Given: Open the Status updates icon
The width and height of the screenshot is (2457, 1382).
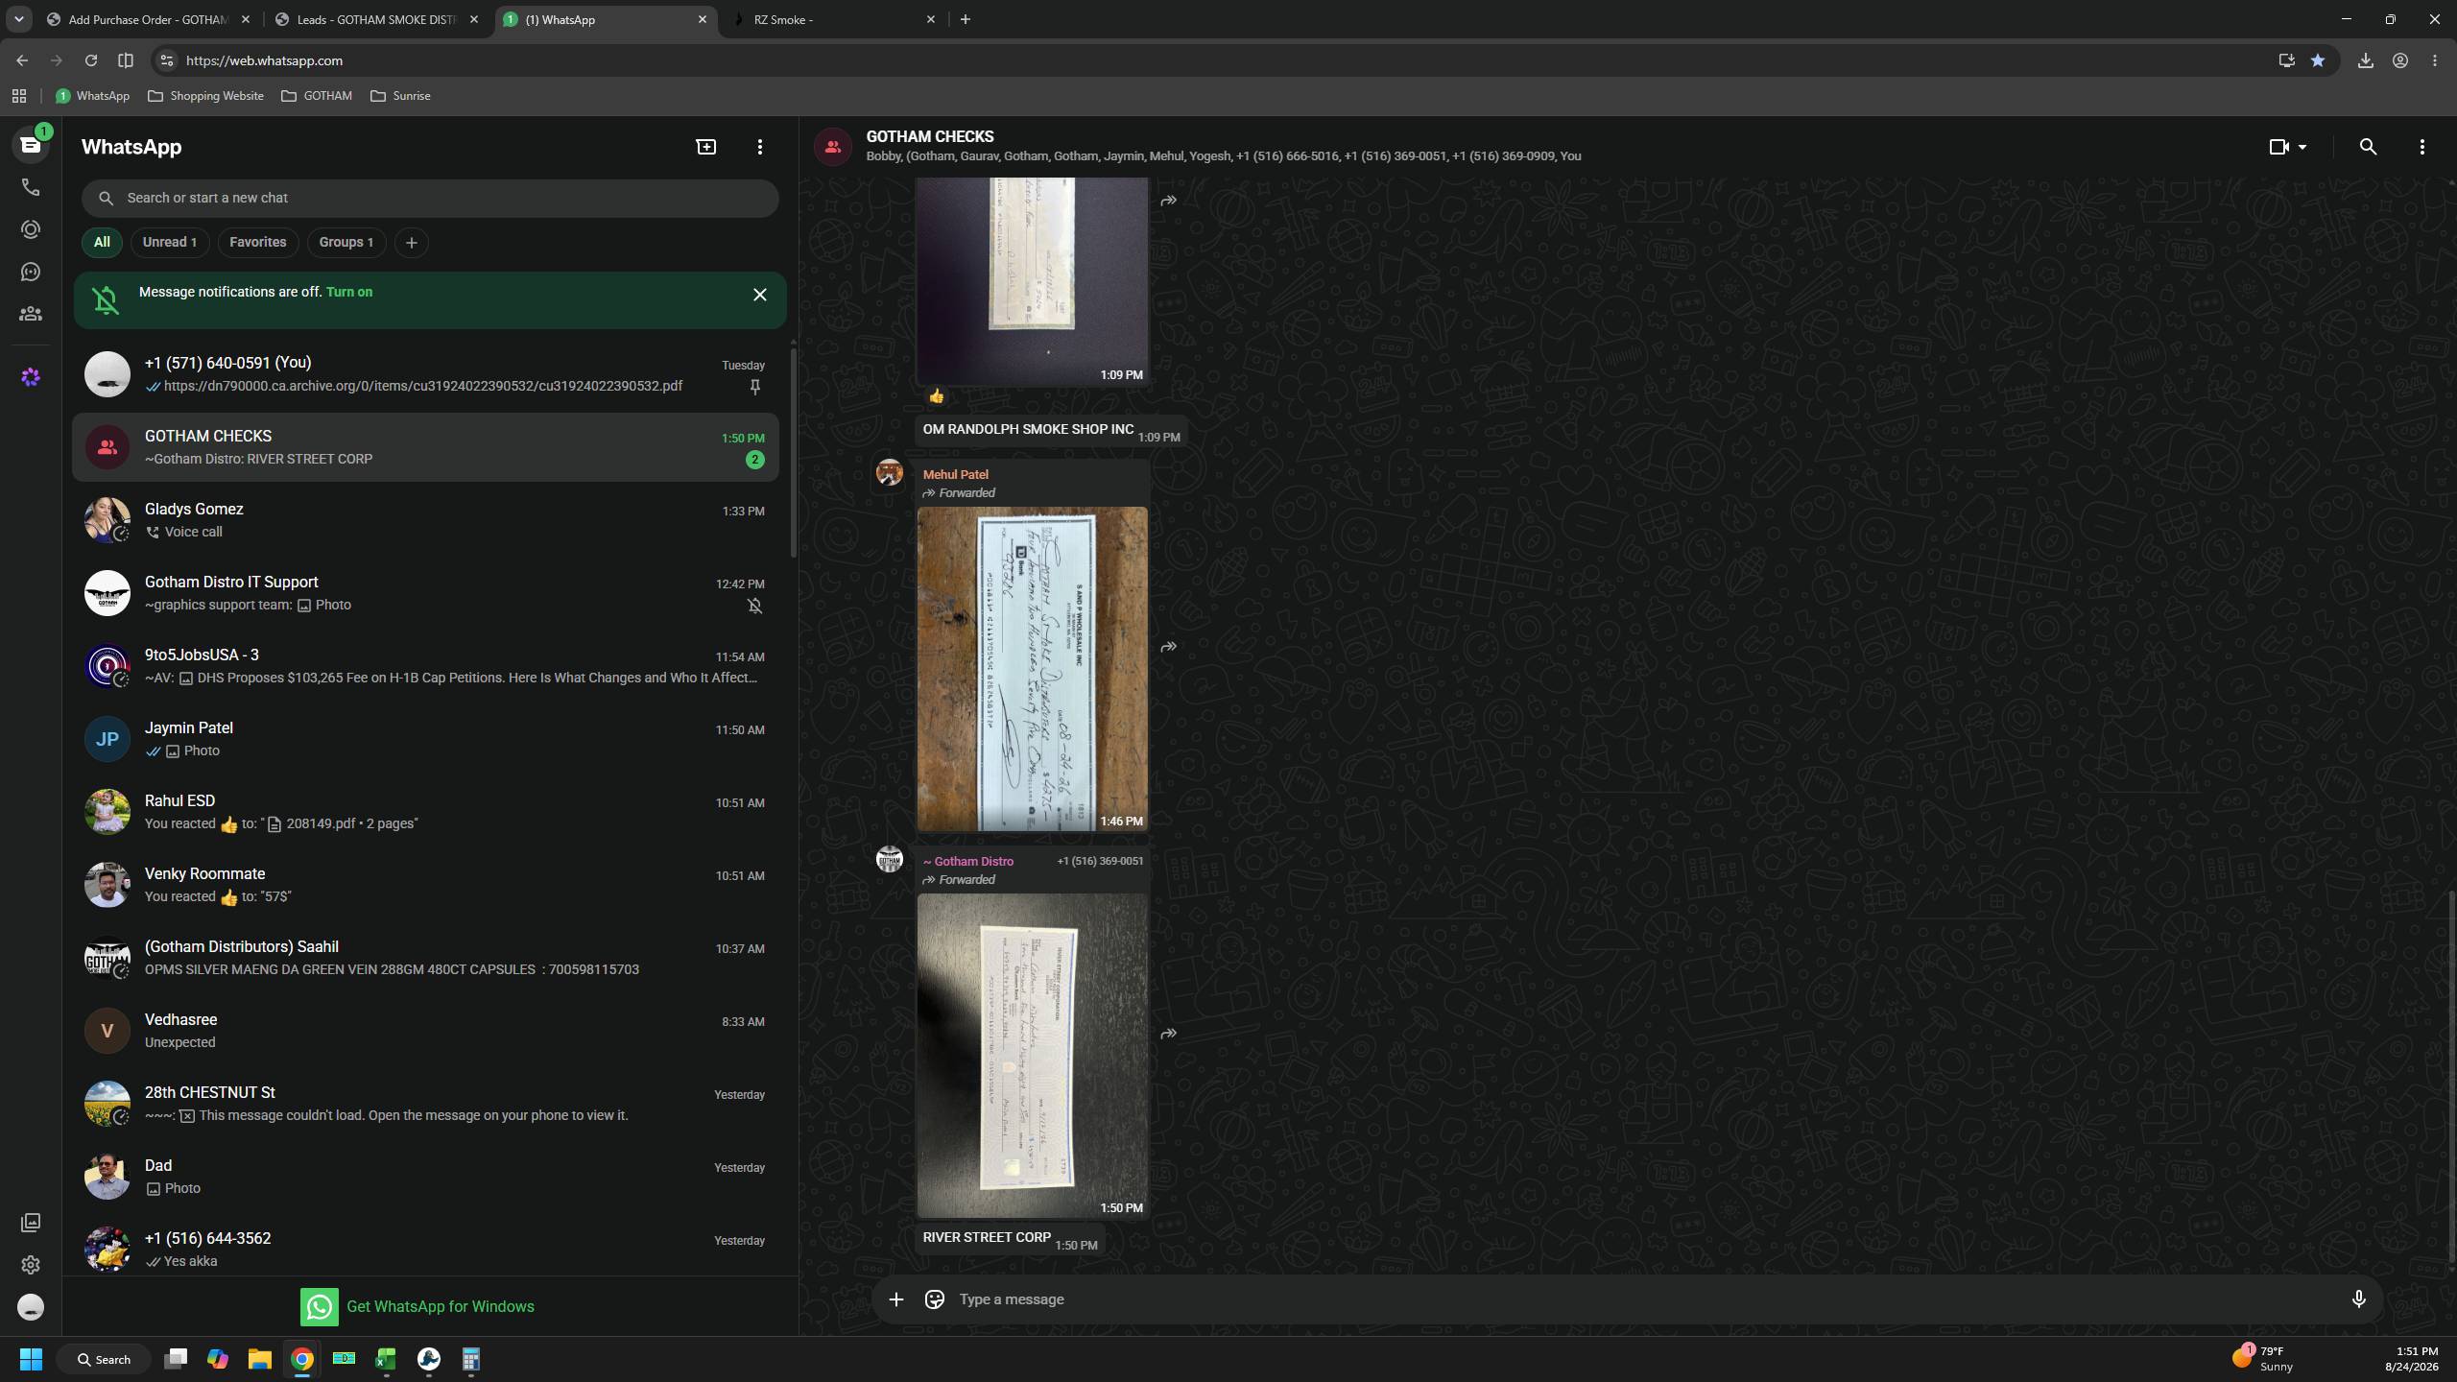Looking at the screenshot, I should tap(31, 229).
